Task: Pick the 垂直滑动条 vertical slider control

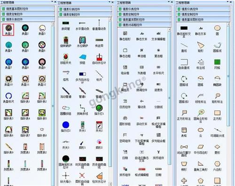Action: click(99, 25)
